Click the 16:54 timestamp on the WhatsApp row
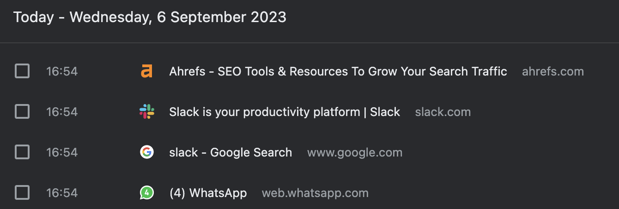 point(62,193)
